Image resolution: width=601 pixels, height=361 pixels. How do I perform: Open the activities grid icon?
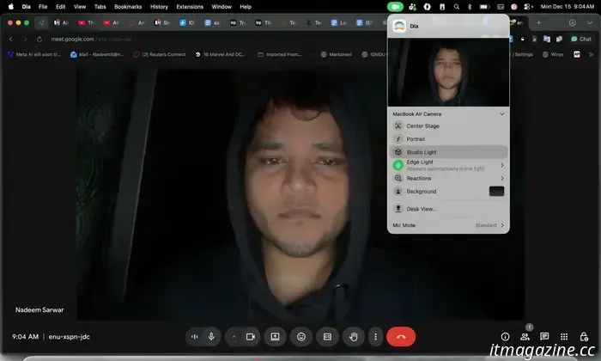564,337
